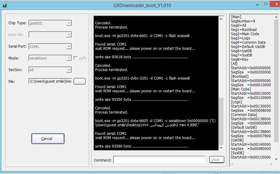Click console line with 'gx3201-dvbs-6605' command
The height and width of the screenshot is (174, 280).
(155, 123)
